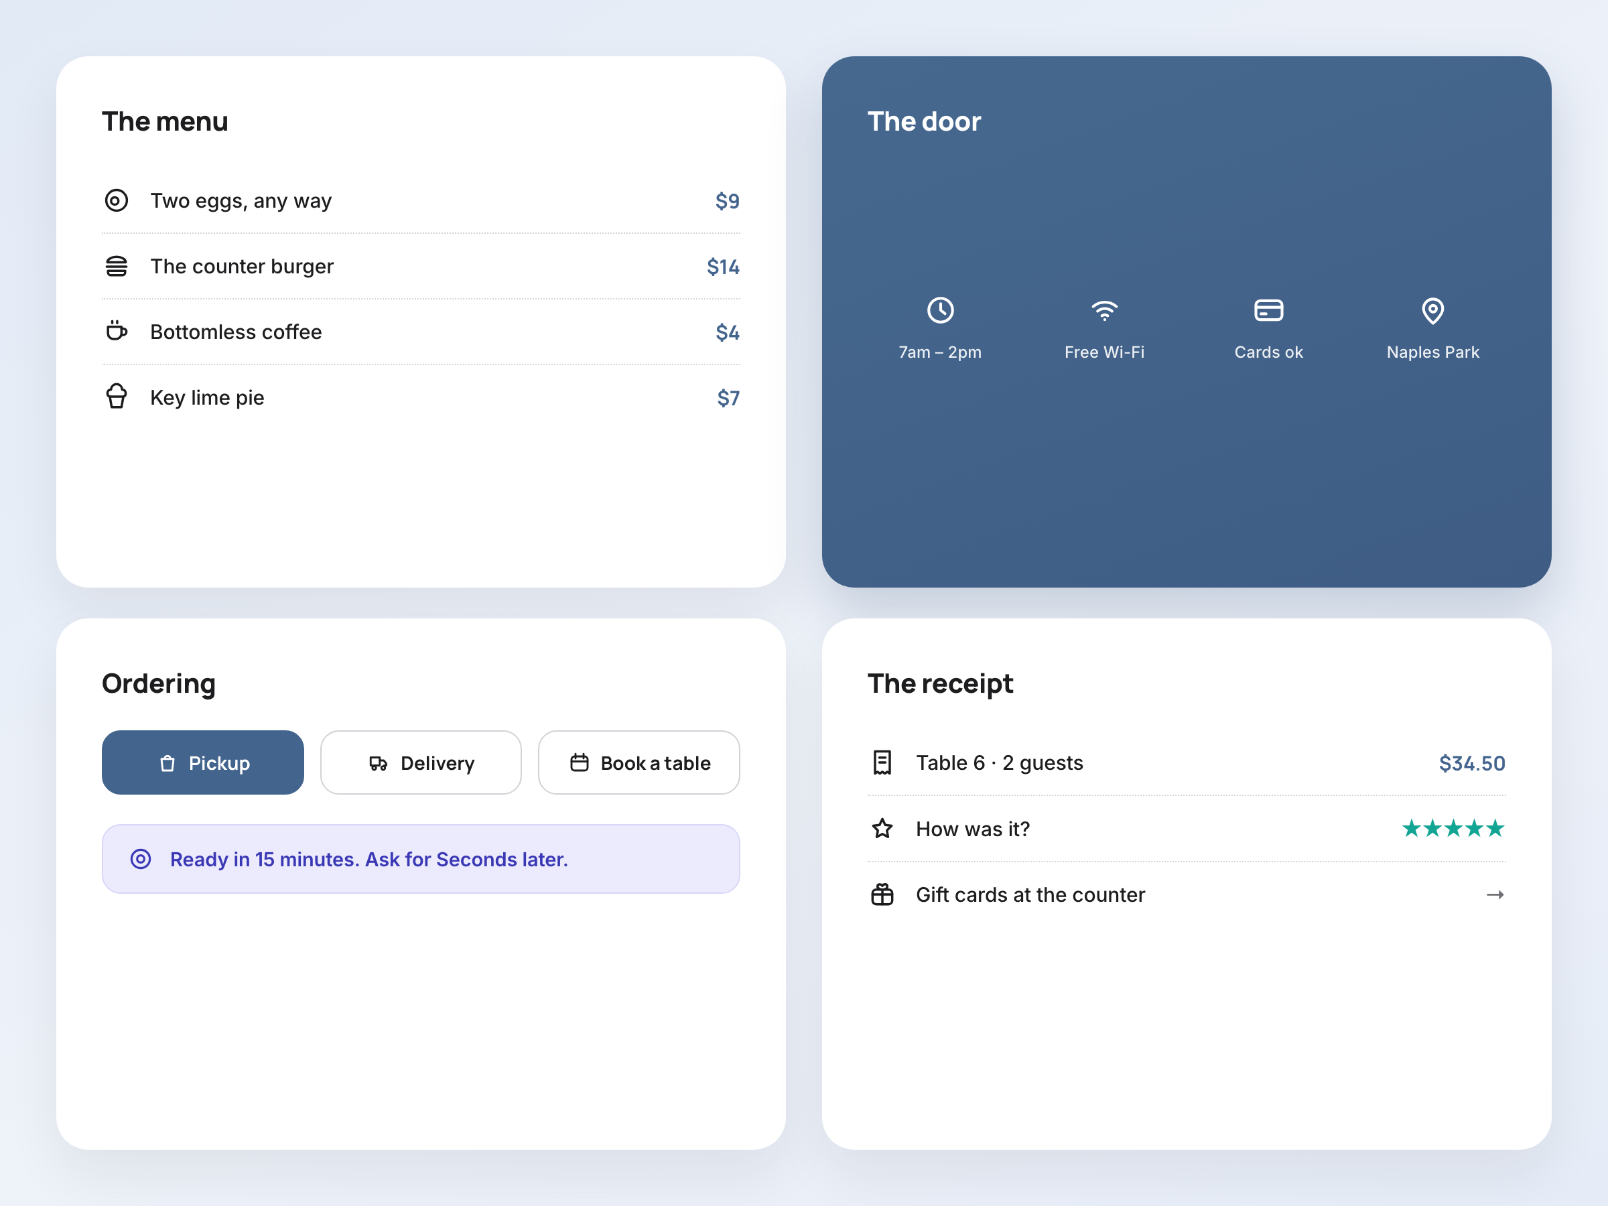The width and height of the screenshot is (1608, 1206).
Task: Click The menu heading
Action: [165, 121]
